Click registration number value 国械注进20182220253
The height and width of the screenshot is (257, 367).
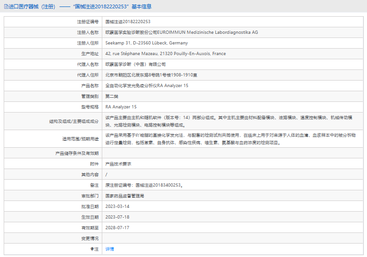pos(128,22)
